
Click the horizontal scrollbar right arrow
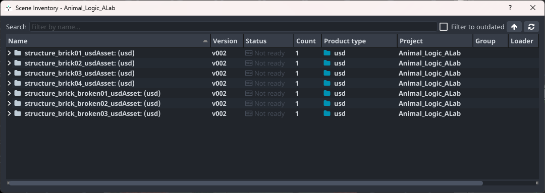537,183
